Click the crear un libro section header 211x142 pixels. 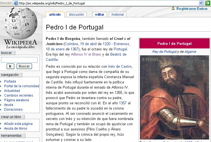tap(11, 117)
